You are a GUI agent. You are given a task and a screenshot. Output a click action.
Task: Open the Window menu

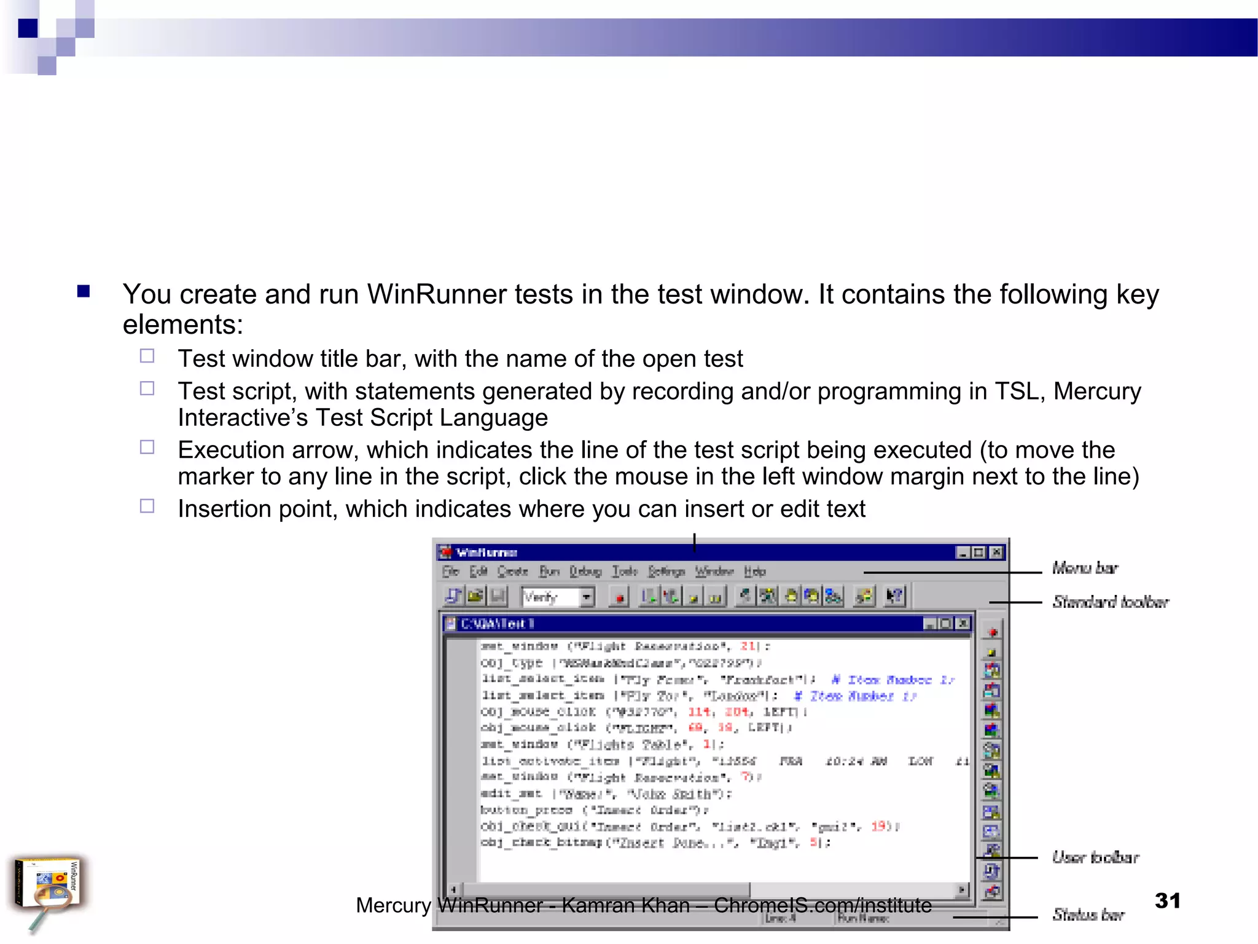pos(714,572)
